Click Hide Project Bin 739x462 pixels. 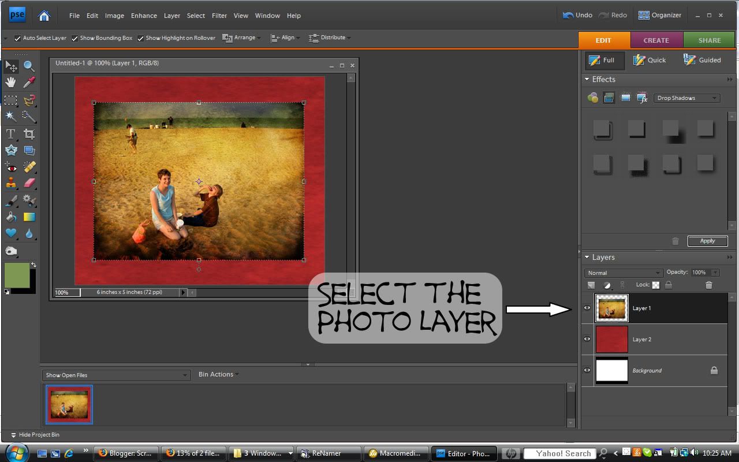click(35, 435)
